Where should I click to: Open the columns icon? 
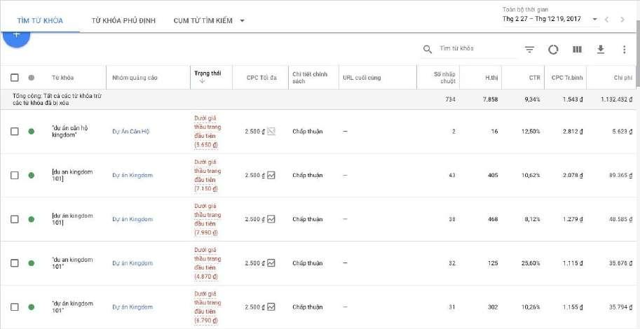577,49
